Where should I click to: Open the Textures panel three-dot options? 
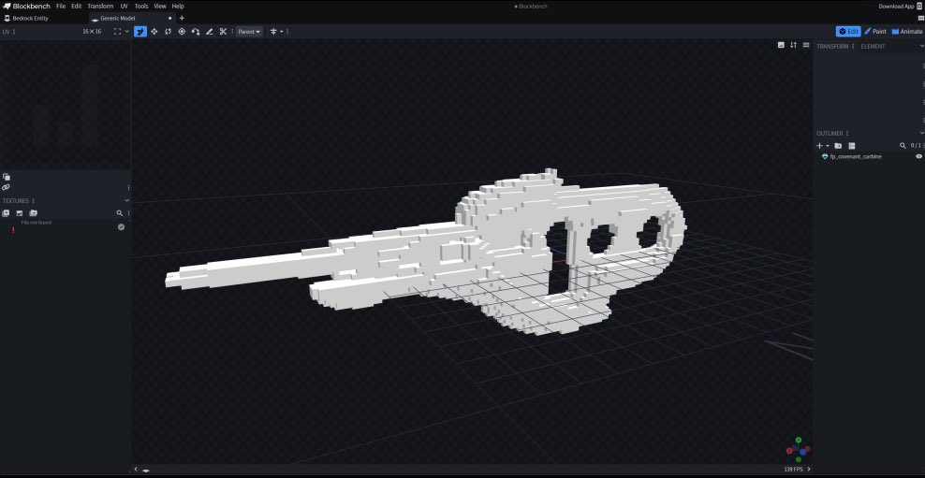[33, 201]
